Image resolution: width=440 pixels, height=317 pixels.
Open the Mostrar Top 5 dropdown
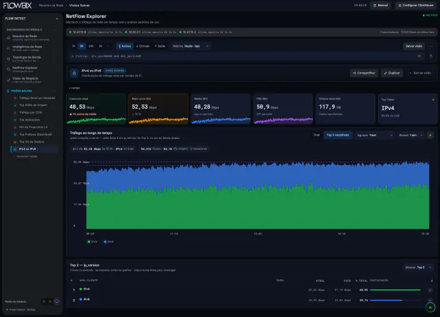pyautogui.click(x=418, y=267)
